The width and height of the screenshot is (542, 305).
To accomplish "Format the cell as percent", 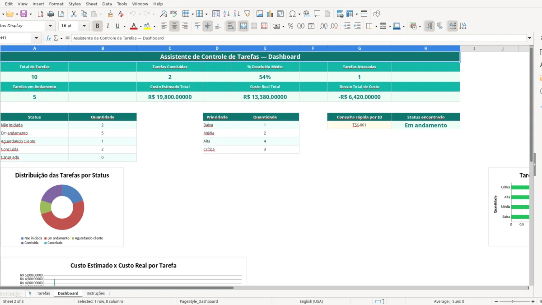I will 290,26.
